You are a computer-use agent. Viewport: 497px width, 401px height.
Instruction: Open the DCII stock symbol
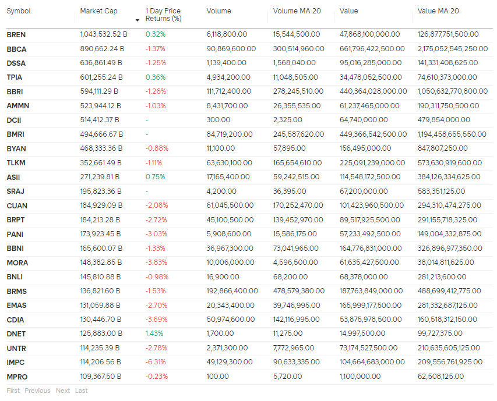pos(14,120)
